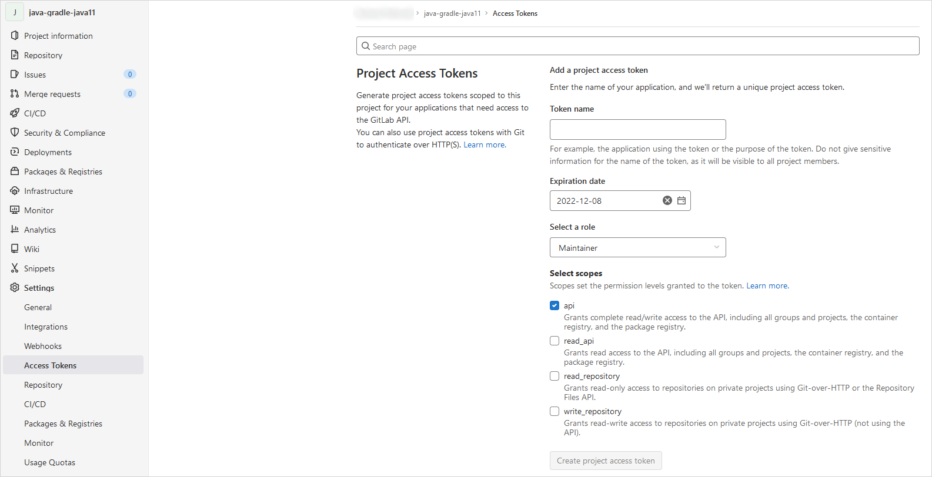932x477 pixels.
Task: Open the calendar date picker icon
Action: coord(682,201)
